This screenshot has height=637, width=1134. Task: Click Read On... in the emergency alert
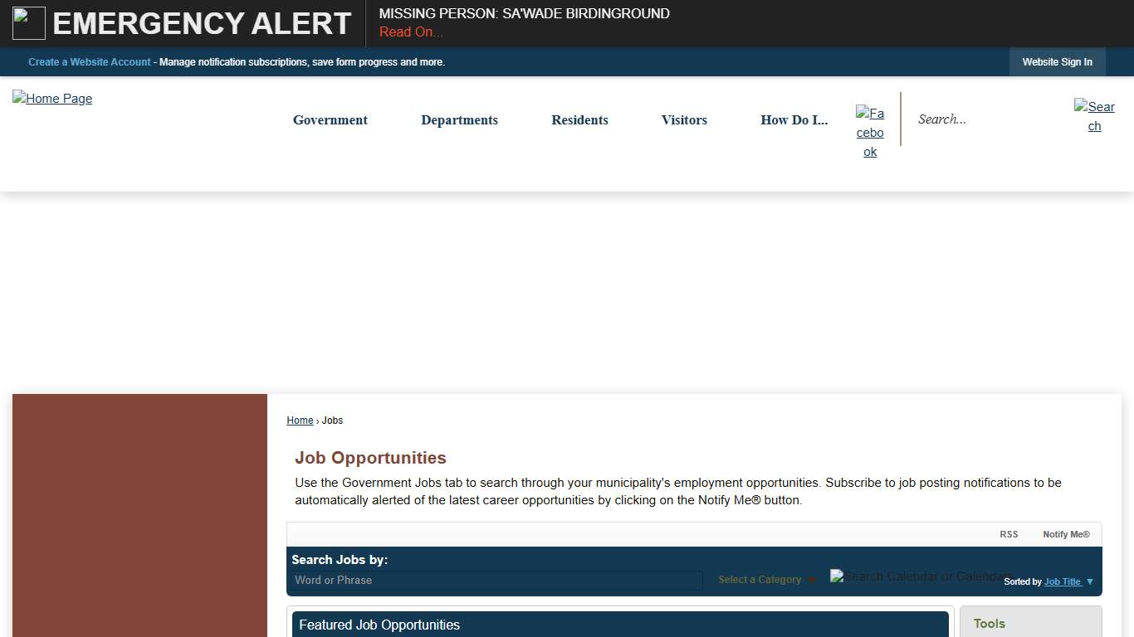411,32
